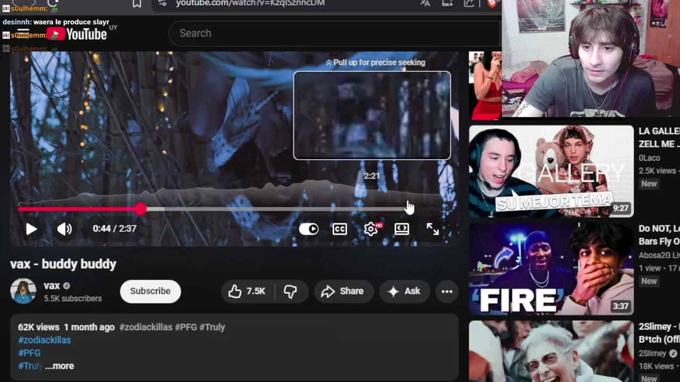Subscribe to the vax channel

(x=150, y=291)
